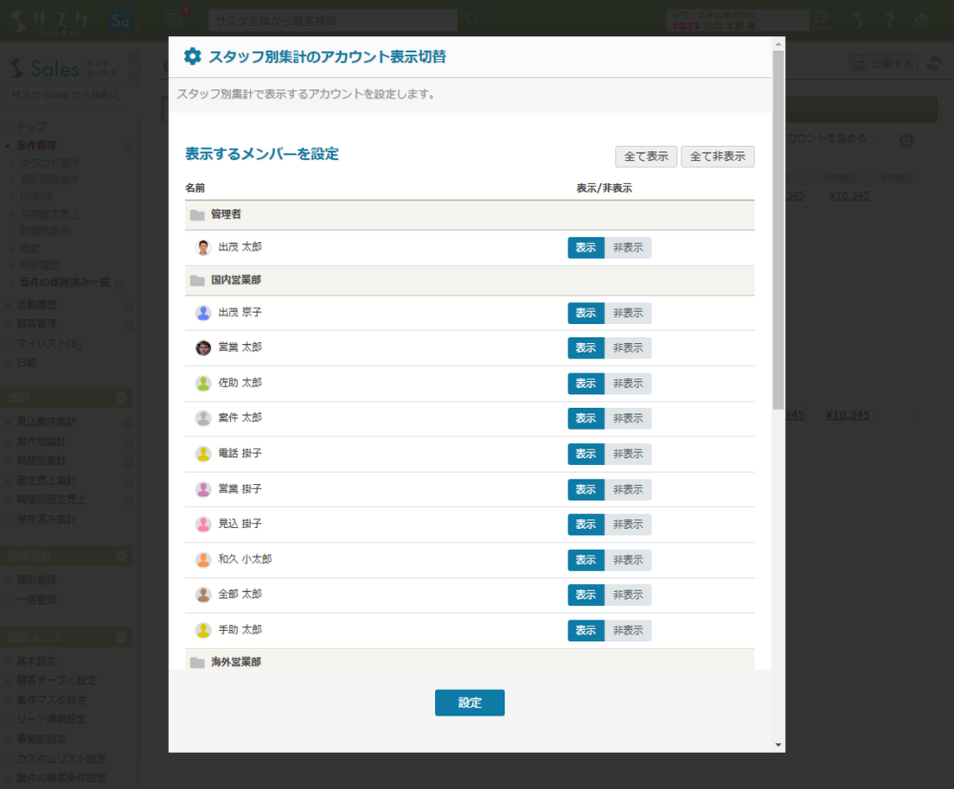This screenshot has height=789, width=954.
Task: Set 営業 掛子 to 表示
Action: 586,490
